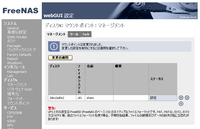Open ホスト settings link
200x129 pixels.
point(11,41)
